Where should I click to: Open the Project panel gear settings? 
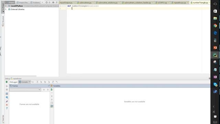53,2
